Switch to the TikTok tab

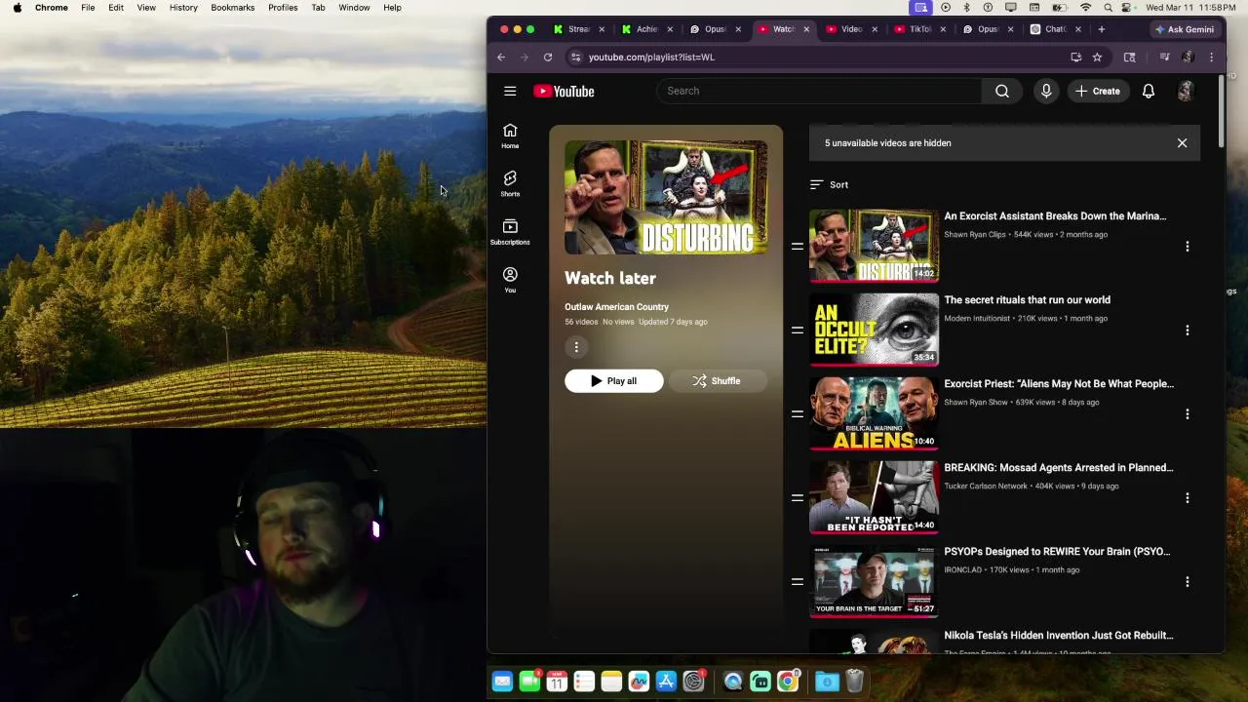(x=918, y=29)
